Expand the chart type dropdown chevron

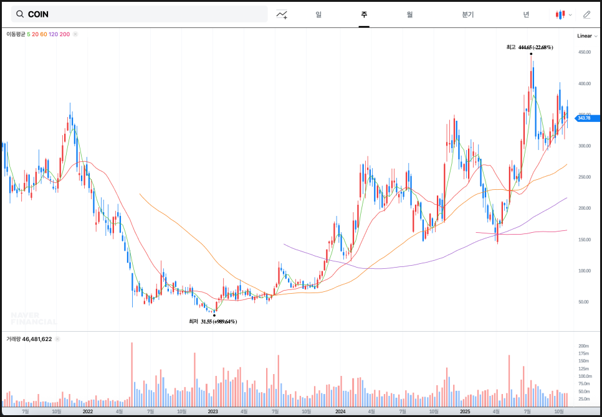point(570,15)
